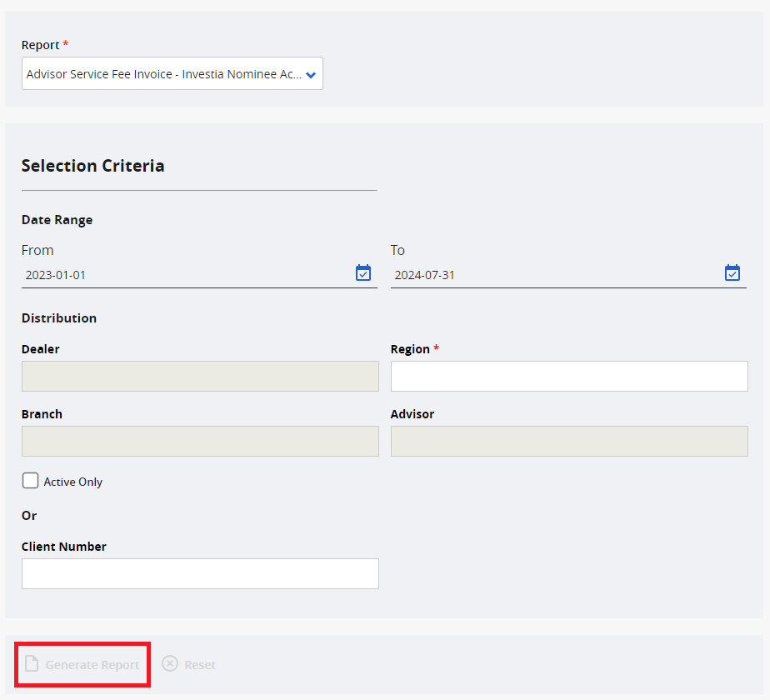Click the red asterisk beside Region
Screen dimensions: 770x700
point(437,348)
